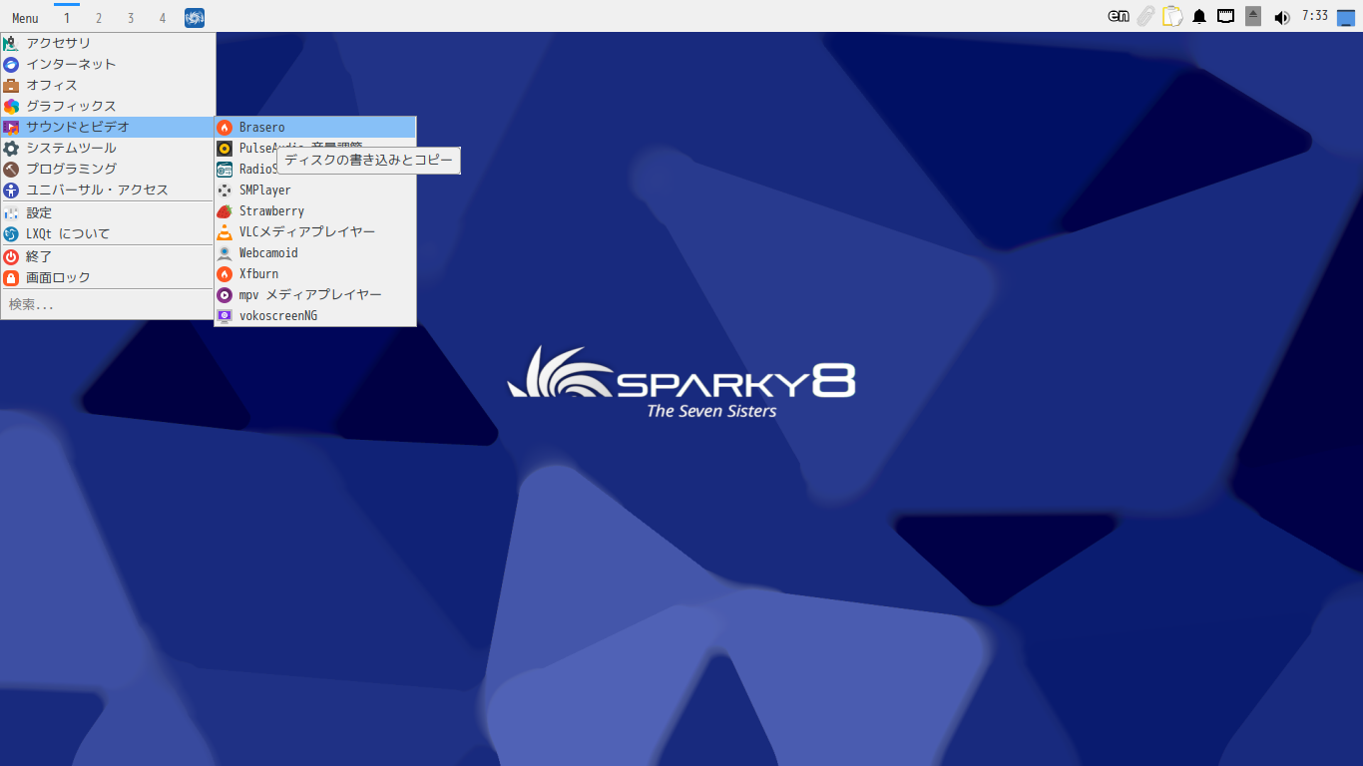The width and height of the screenshot is (1363, 766).
Task: Expand the プログラミング category
Action: pyautogui.click(x=108, y=170)
